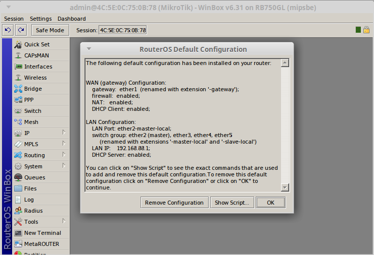Open Quick Set icon in sidebar
Image resolution: width=374 pixels, height=255 pixels.
(18, 44)
